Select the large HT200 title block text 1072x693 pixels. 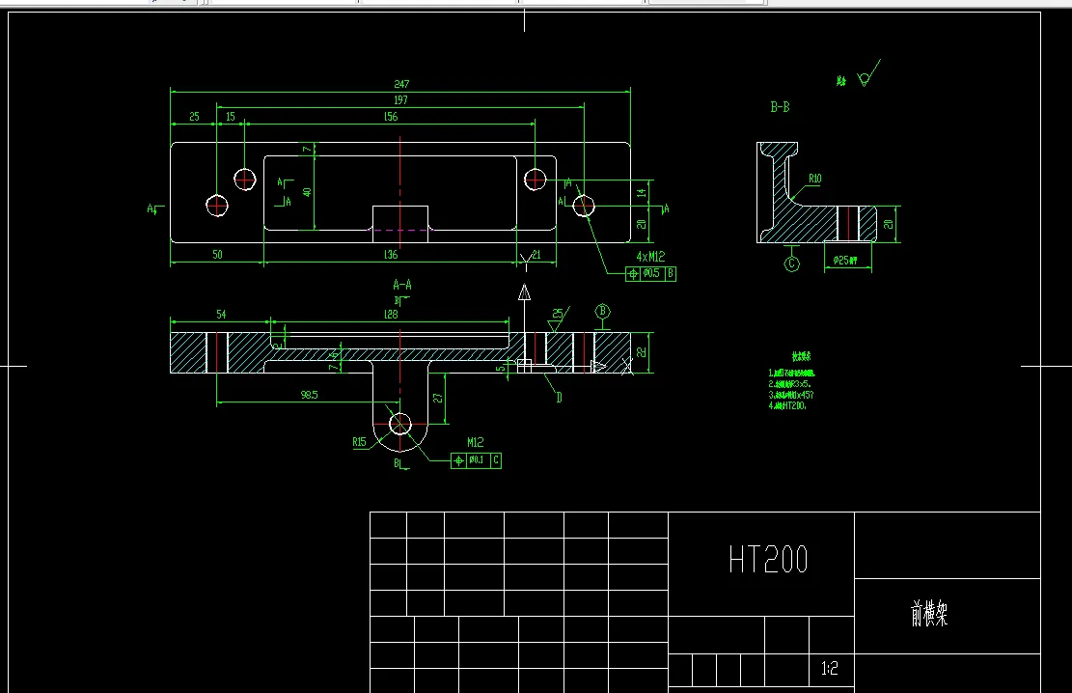point(768,560)
